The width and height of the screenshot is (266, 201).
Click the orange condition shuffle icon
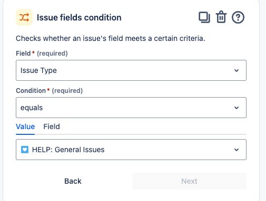24,17
